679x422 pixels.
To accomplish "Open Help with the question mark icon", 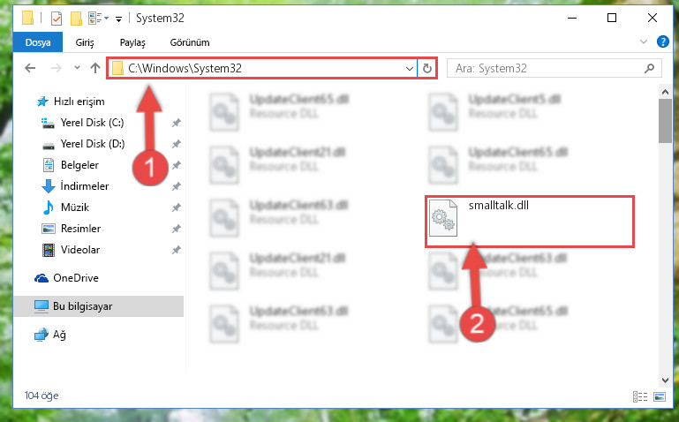I will point(662,42).
